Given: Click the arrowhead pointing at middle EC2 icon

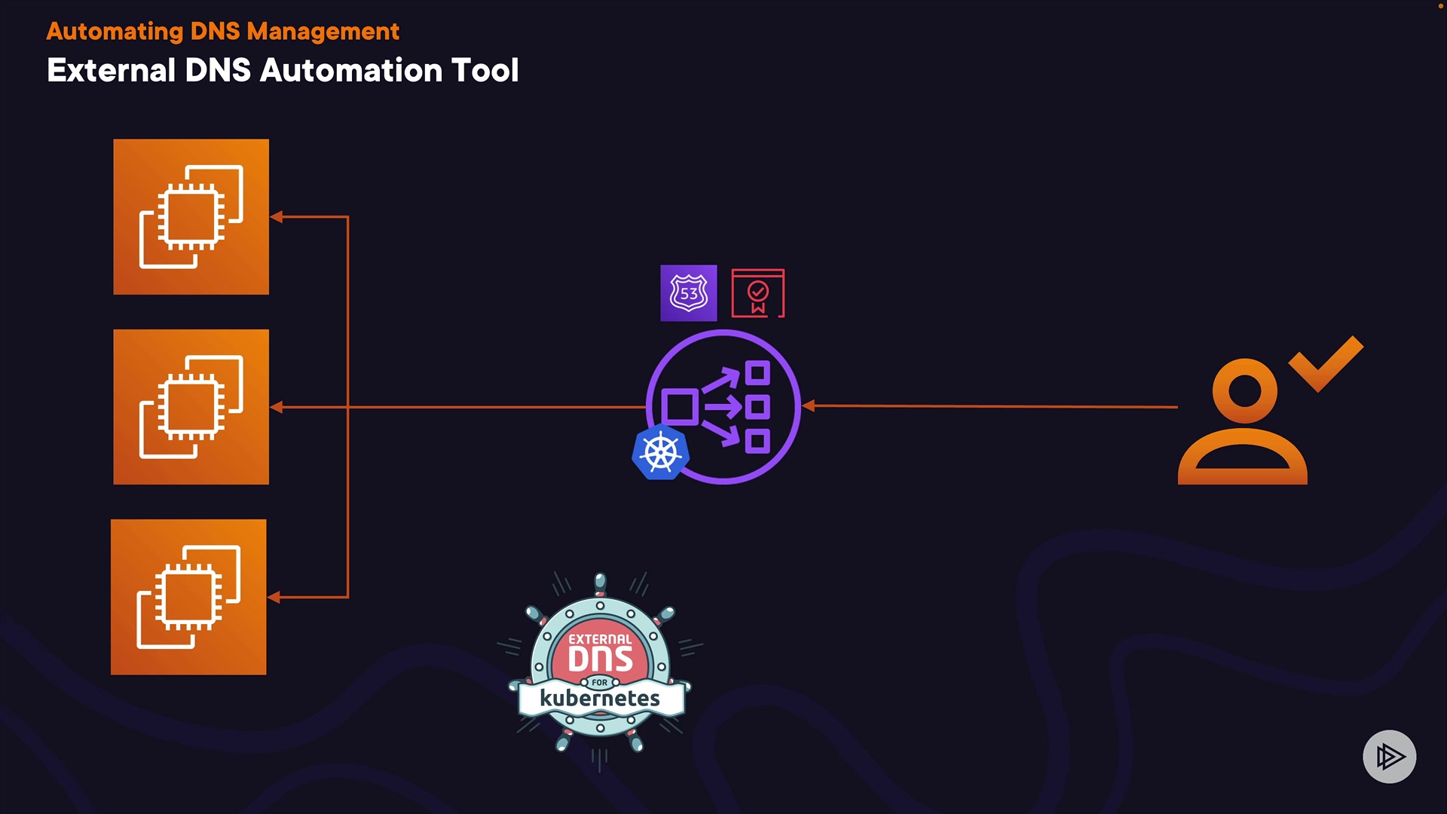Looking at the screenshot, I should [x=277, y=407].
